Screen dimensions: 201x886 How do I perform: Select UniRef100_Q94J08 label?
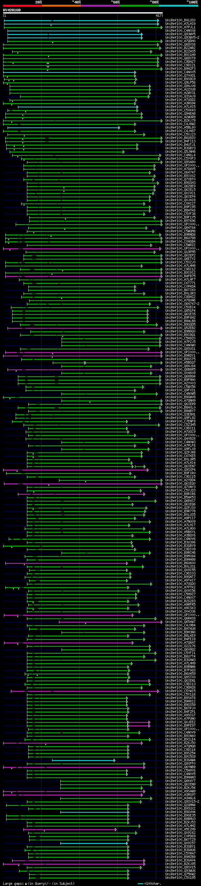[x=180, y=86]
